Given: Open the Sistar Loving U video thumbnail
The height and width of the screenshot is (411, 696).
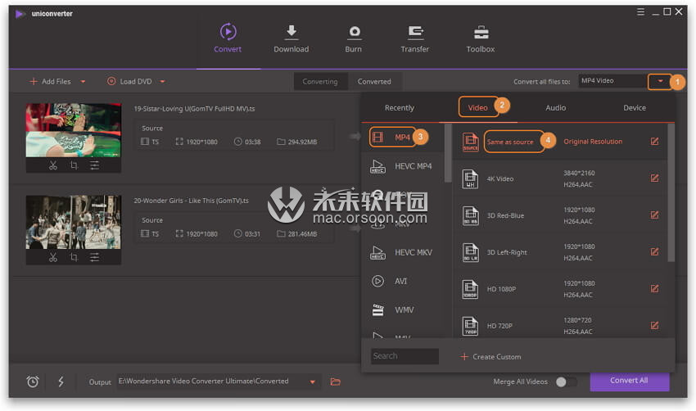Looking at the screenshot, I should [x=73, y=130].
